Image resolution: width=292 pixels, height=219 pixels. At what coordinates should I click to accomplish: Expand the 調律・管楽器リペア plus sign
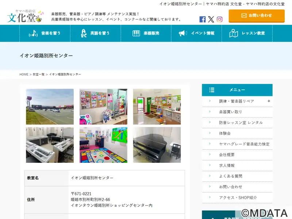click(x=269, y=101)
